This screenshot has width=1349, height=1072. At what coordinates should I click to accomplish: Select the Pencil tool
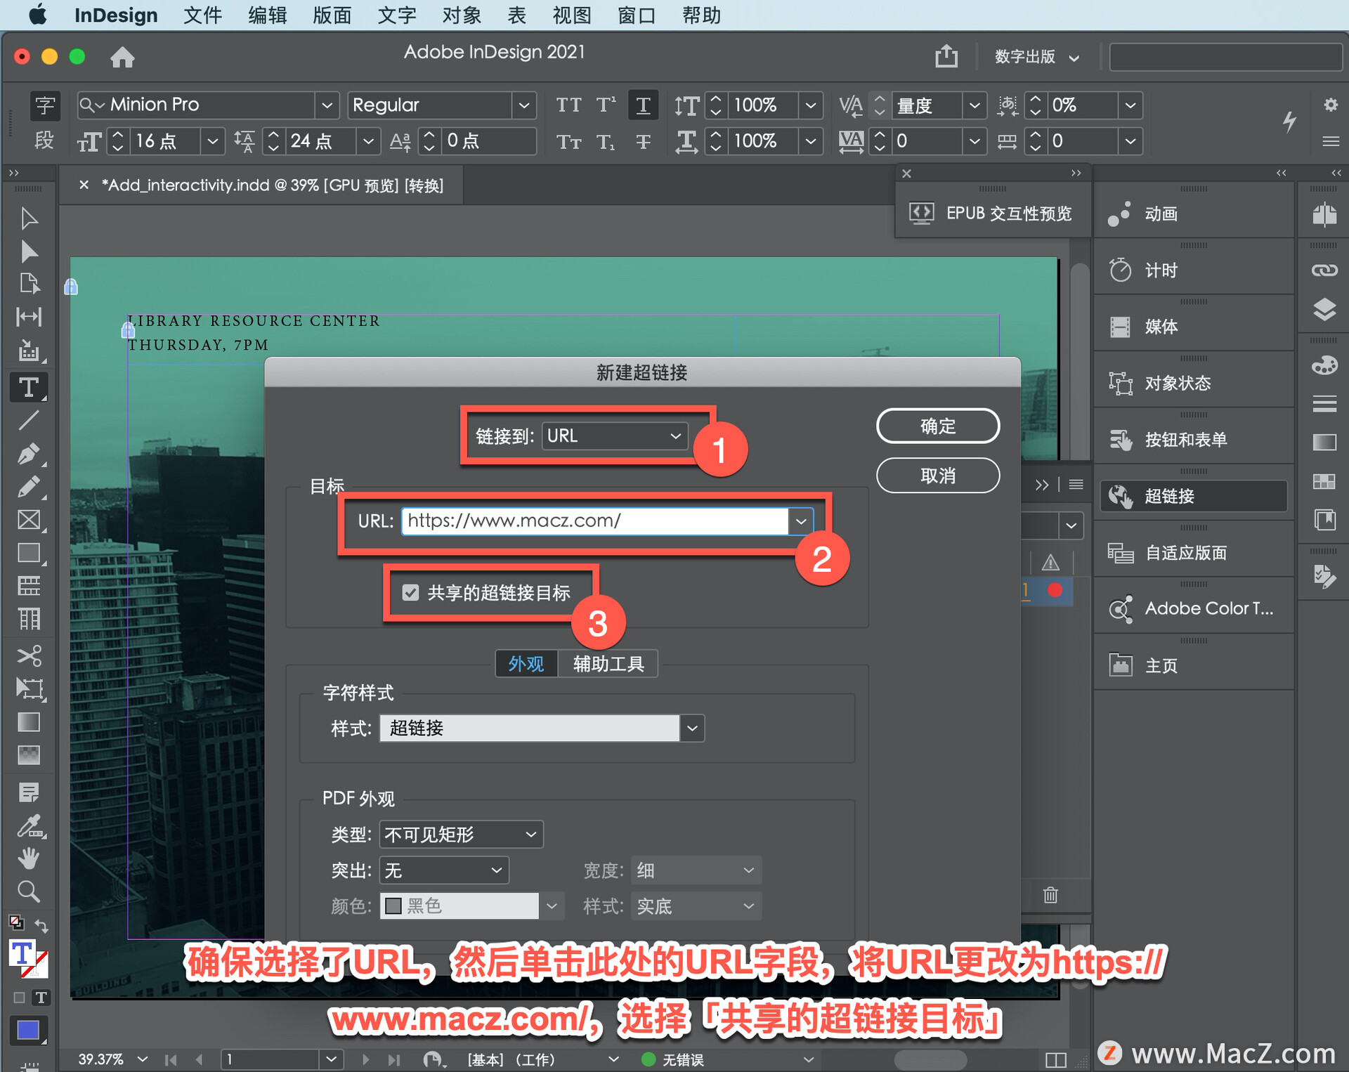(29, 487)
